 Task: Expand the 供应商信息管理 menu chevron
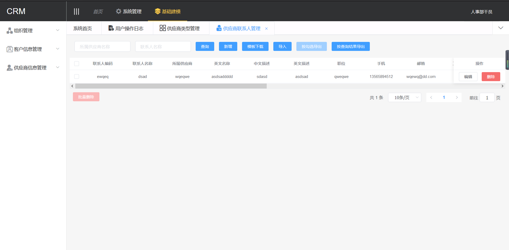pyautogui.click(x=58, y=67)
